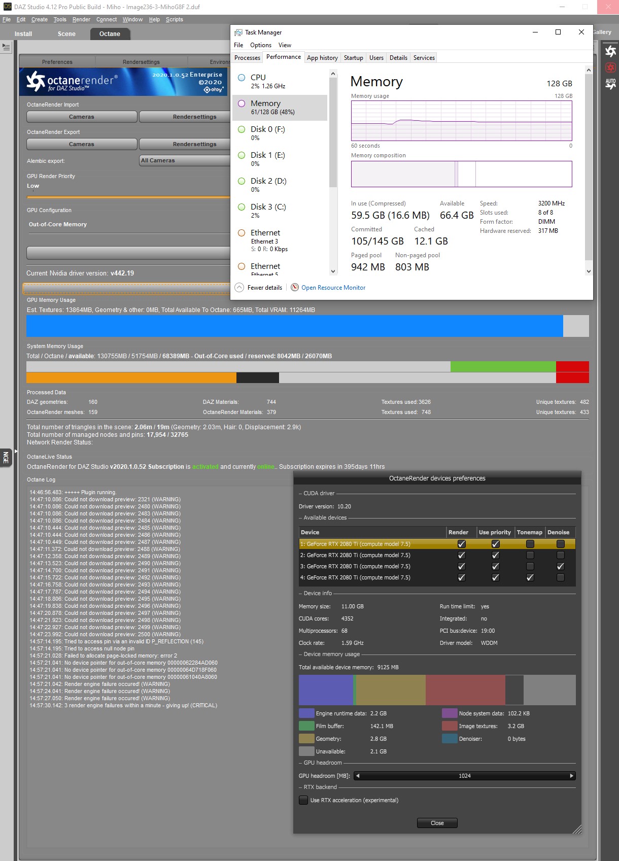The height and width of the screenshot is (861, 619).
Task: Switch to the Startup tab
Action: (x=354, y=58)
